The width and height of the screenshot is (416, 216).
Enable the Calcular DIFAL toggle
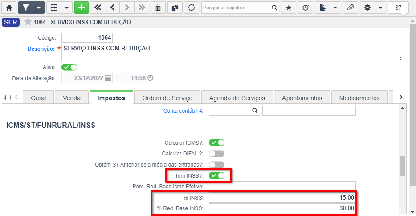[x=217, y=154]
